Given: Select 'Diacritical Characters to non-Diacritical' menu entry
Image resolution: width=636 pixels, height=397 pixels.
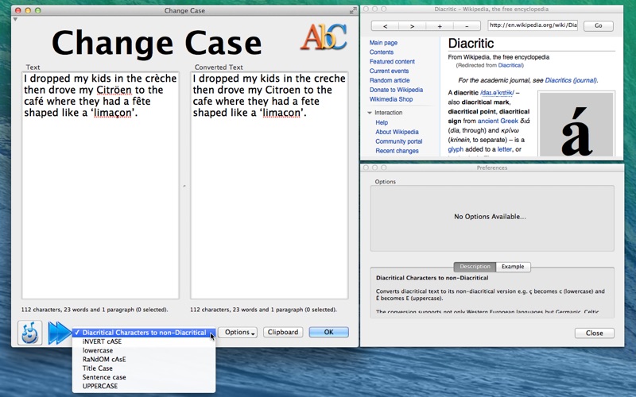Looking at the screenshot, I should pos(144,333).
